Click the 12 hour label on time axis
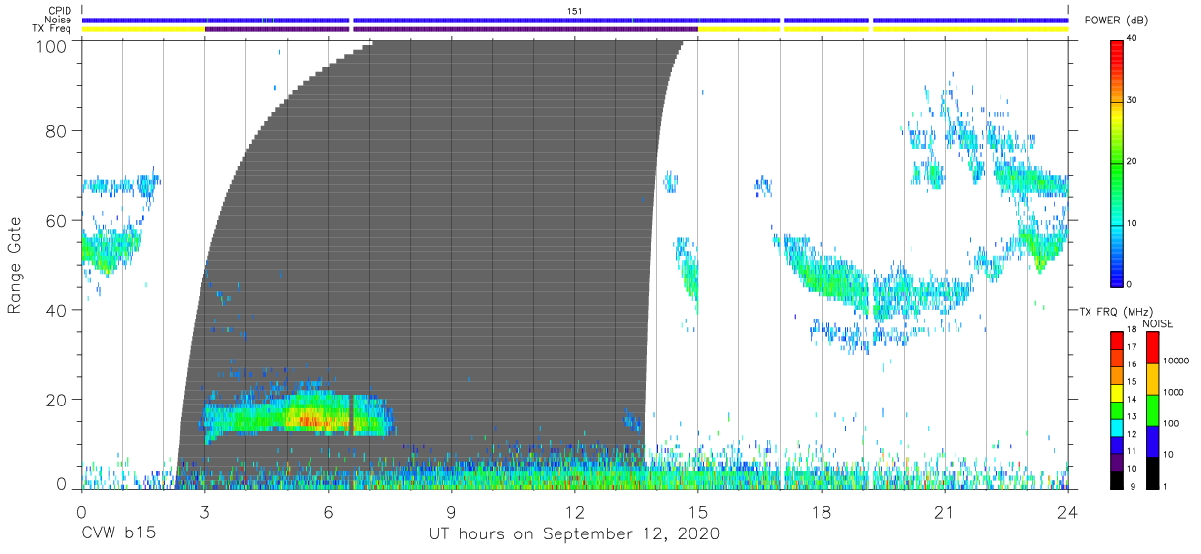The width and height of the screenshot is (1201, 554). (574, 513)
